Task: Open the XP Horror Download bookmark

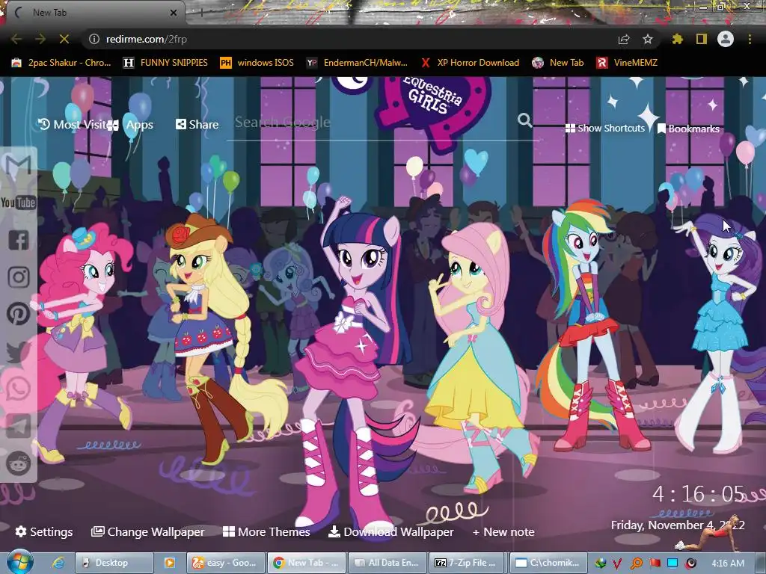Action: pyautogui.click(x=470, y=63)
